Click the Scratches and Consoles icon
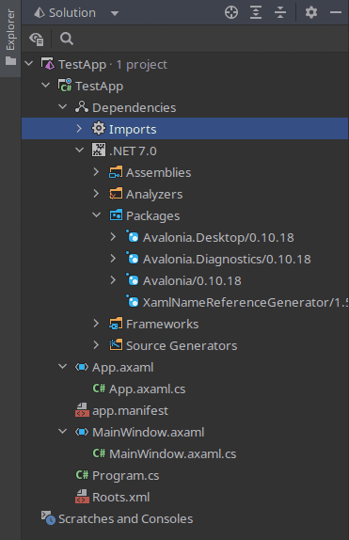349x540 pixels. (48, 518)
